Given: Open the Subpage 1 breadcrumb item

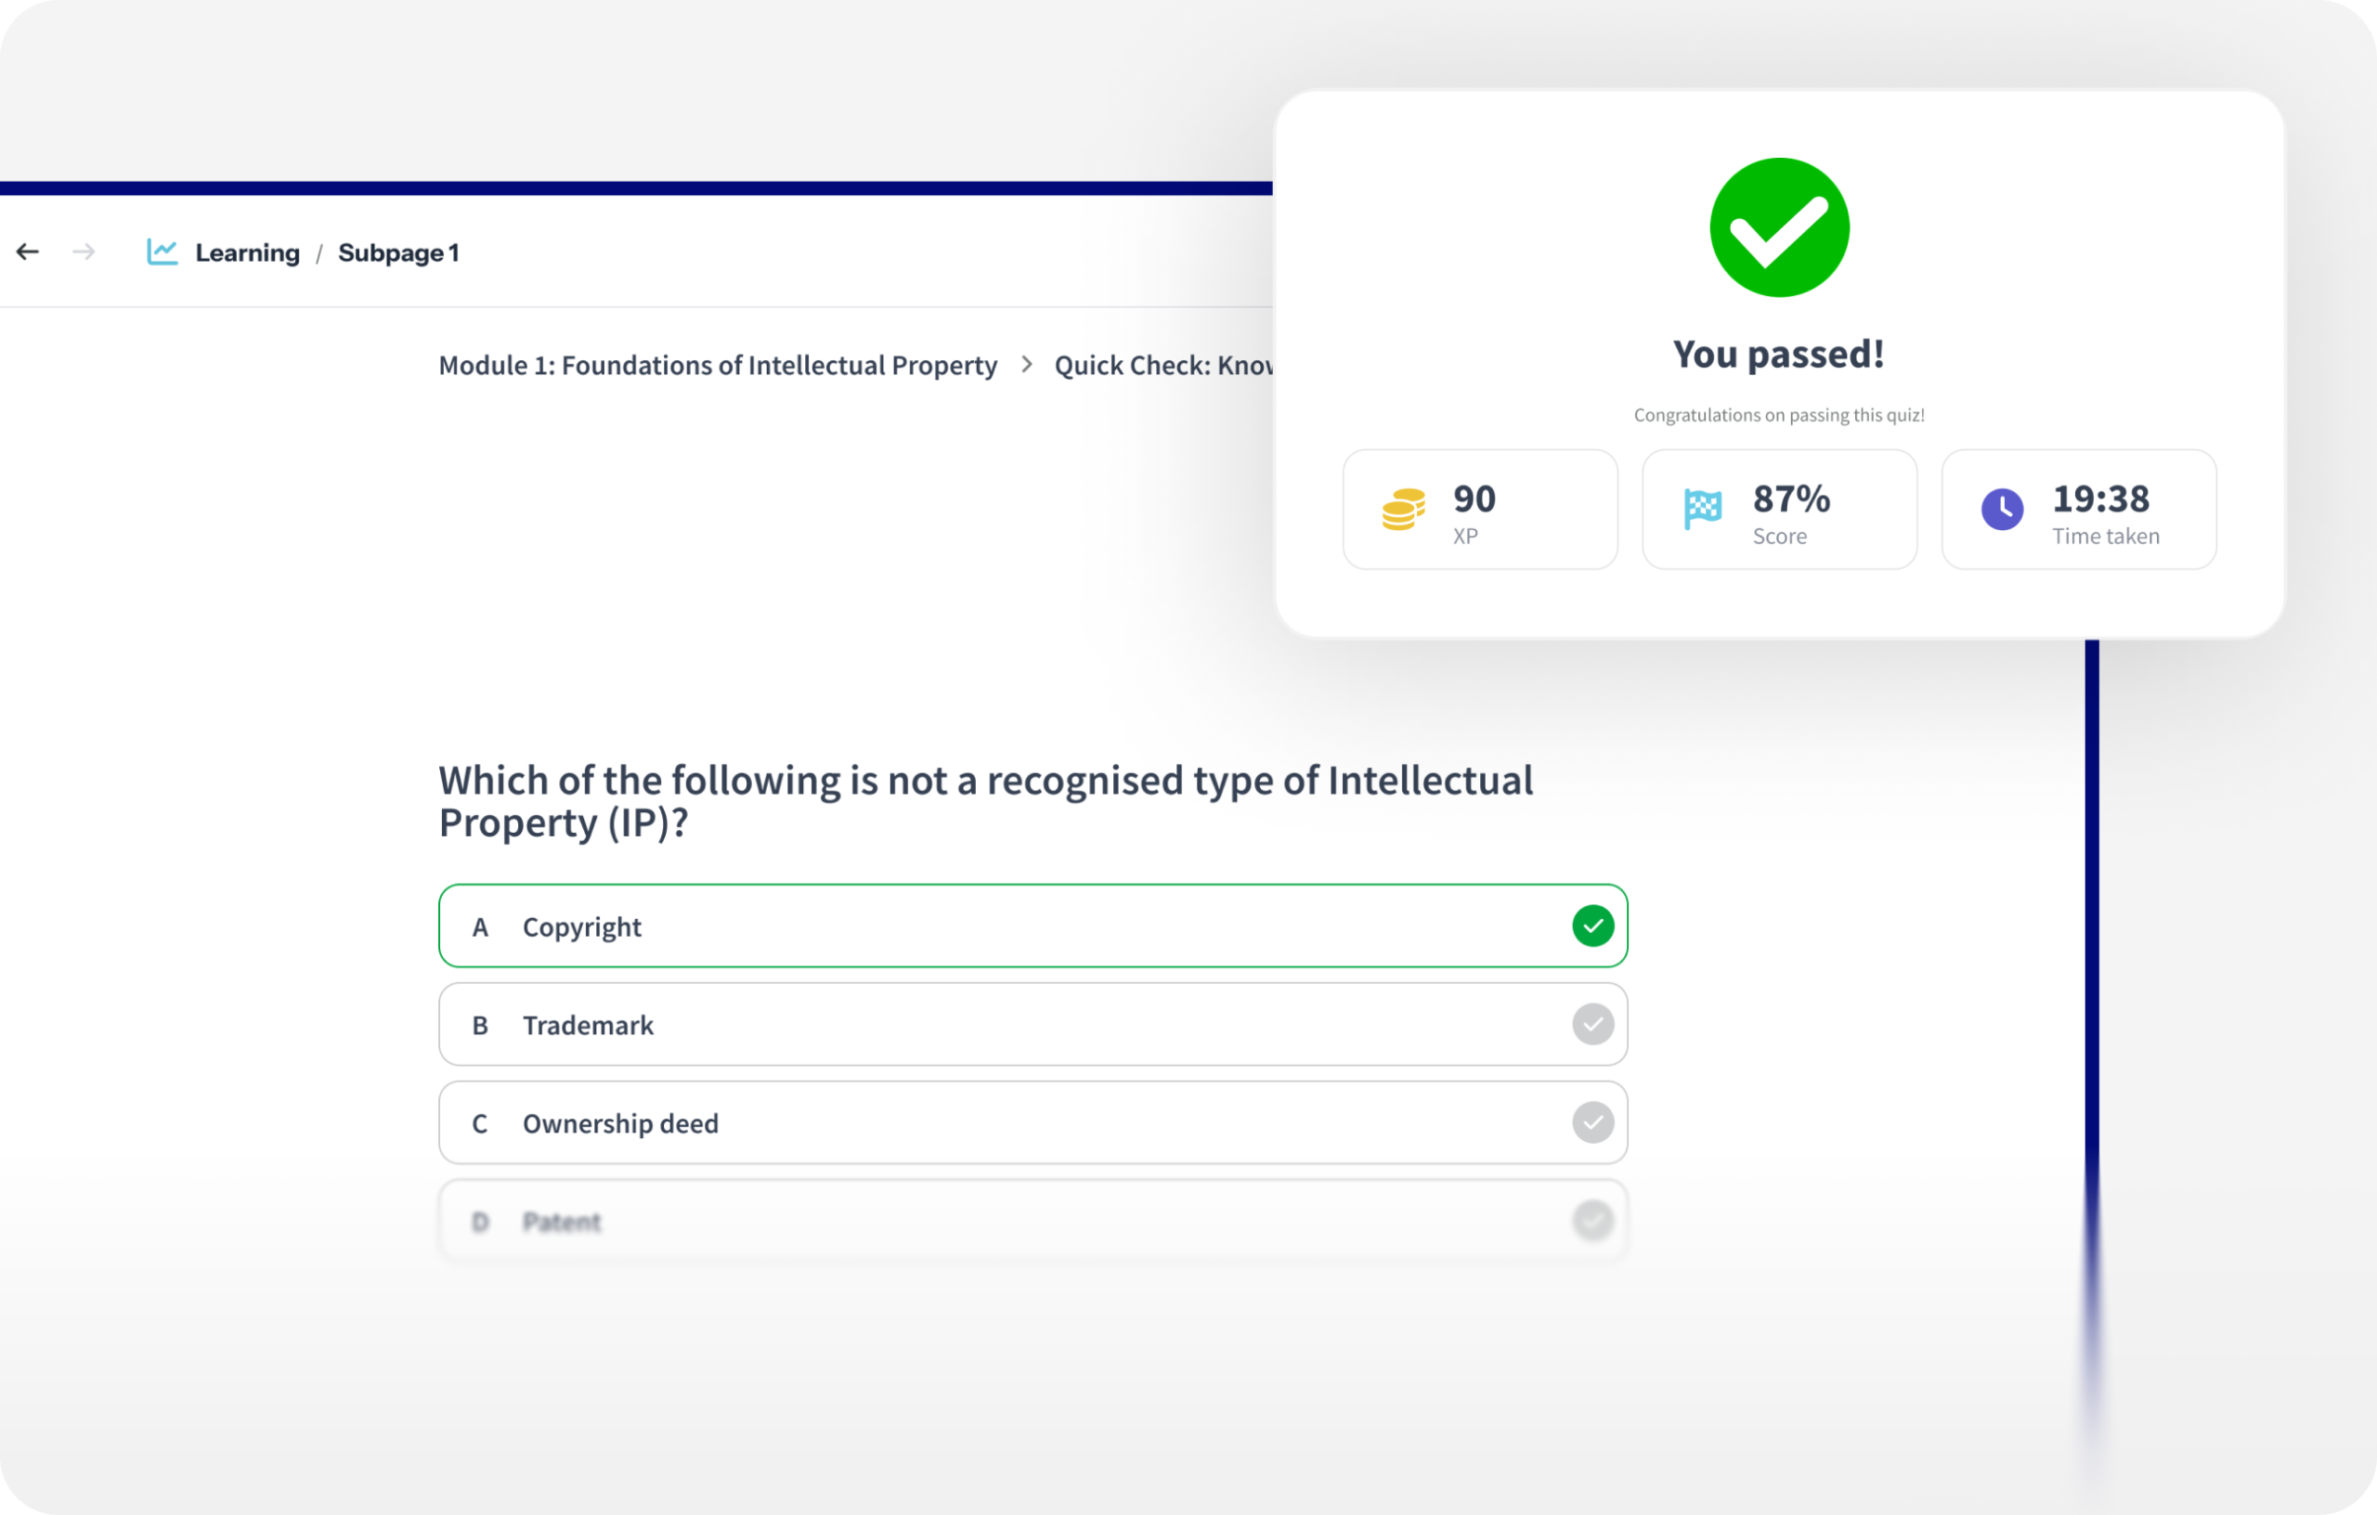Looking at the screenshot, I should coord(397,252).
